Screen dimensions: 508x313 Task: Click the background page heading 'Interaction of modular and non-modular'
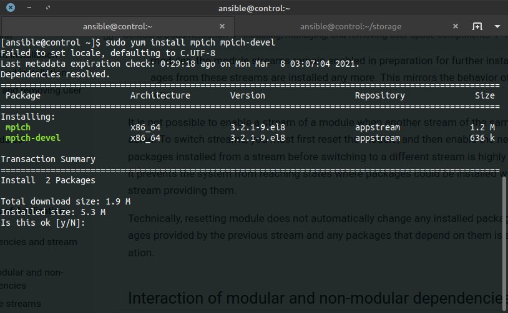point(315,298)
